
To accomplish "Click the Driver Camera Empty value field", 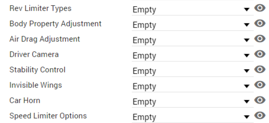I will point(193,55).
